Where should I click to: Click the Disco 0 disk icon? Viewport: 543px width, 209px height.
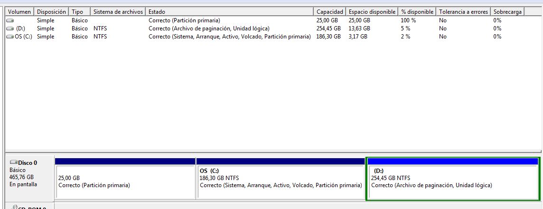coord(13,162)
